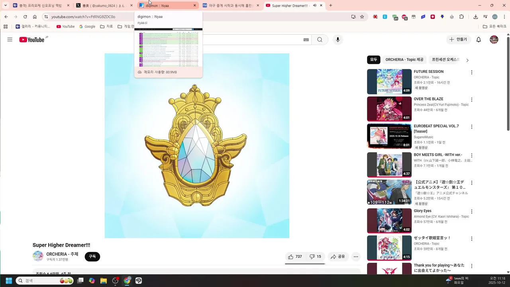Bookmark this page with the star icon
510x287 pixels.
click(362, 17)
